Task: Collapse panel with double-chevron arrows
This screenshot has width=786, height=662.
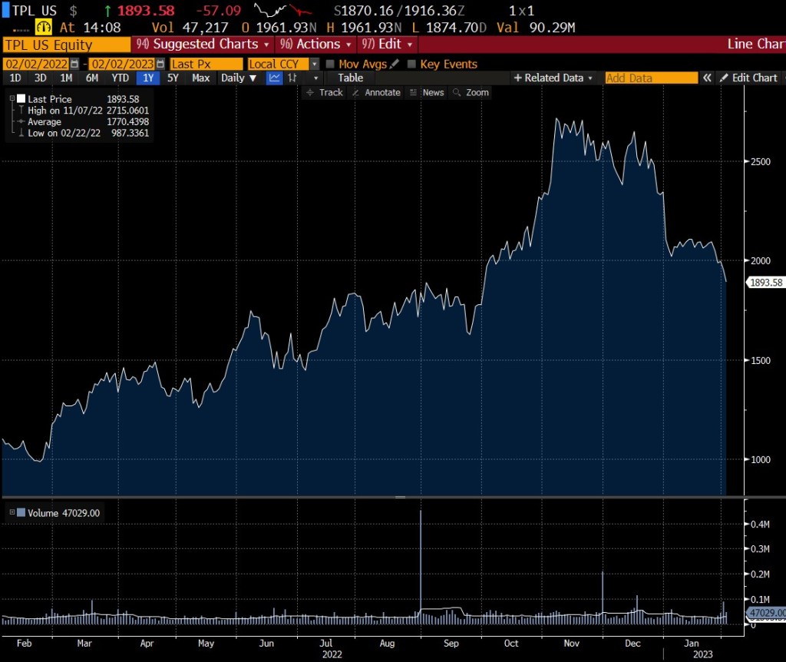Action: pyautogui.click(x=707, y=78)
